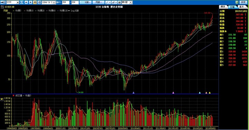This screenshot has width=249, height=130.
Task: Click the 賣4 ask price 331.00
Action: pyautogui.click(x=232, y=38)
